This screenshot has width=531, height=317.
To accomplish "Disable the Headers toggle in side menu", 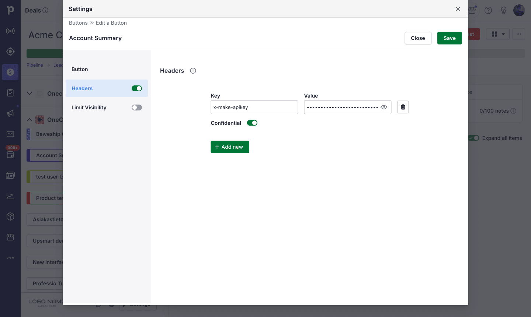I will (x=137, y=88).
